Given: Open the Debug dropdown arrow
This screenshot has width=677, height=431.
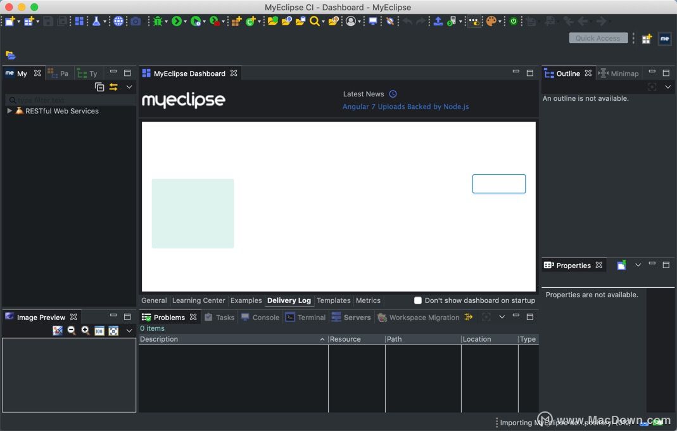Looking at the screenshot, I should (x=166, y=21).
